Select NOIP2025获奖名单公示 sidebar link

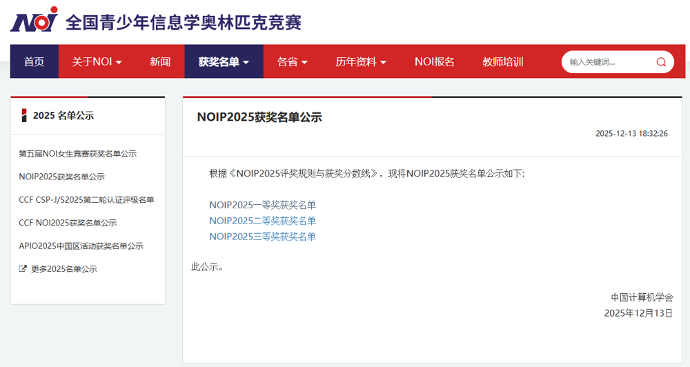(x=61, y=177)
